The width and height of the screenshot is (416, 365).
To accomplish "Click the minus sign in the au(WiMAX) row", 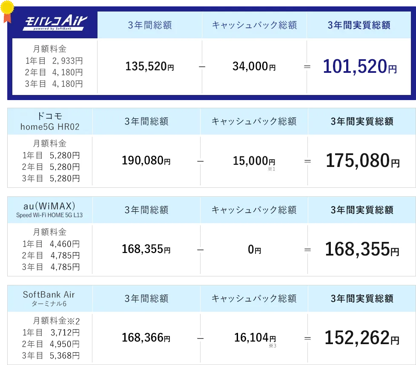I will 200,250.
